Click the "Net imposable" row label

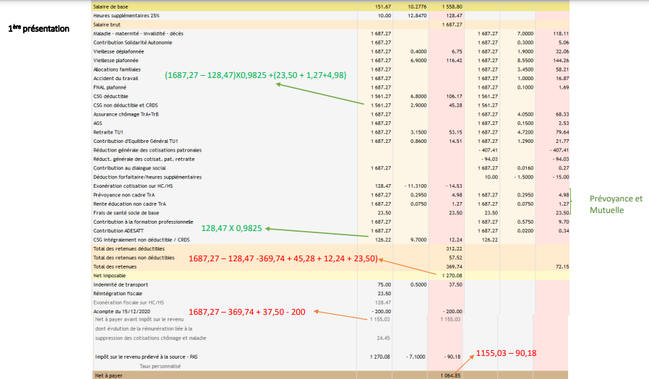coord(110,275)
